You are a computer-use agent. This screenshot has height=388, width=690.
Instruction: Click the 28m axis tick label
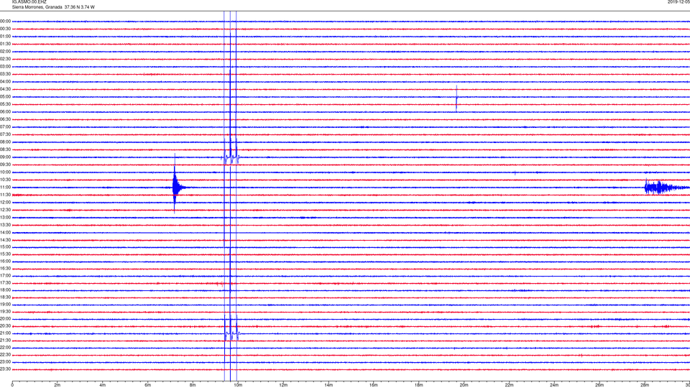coord(645,385)
